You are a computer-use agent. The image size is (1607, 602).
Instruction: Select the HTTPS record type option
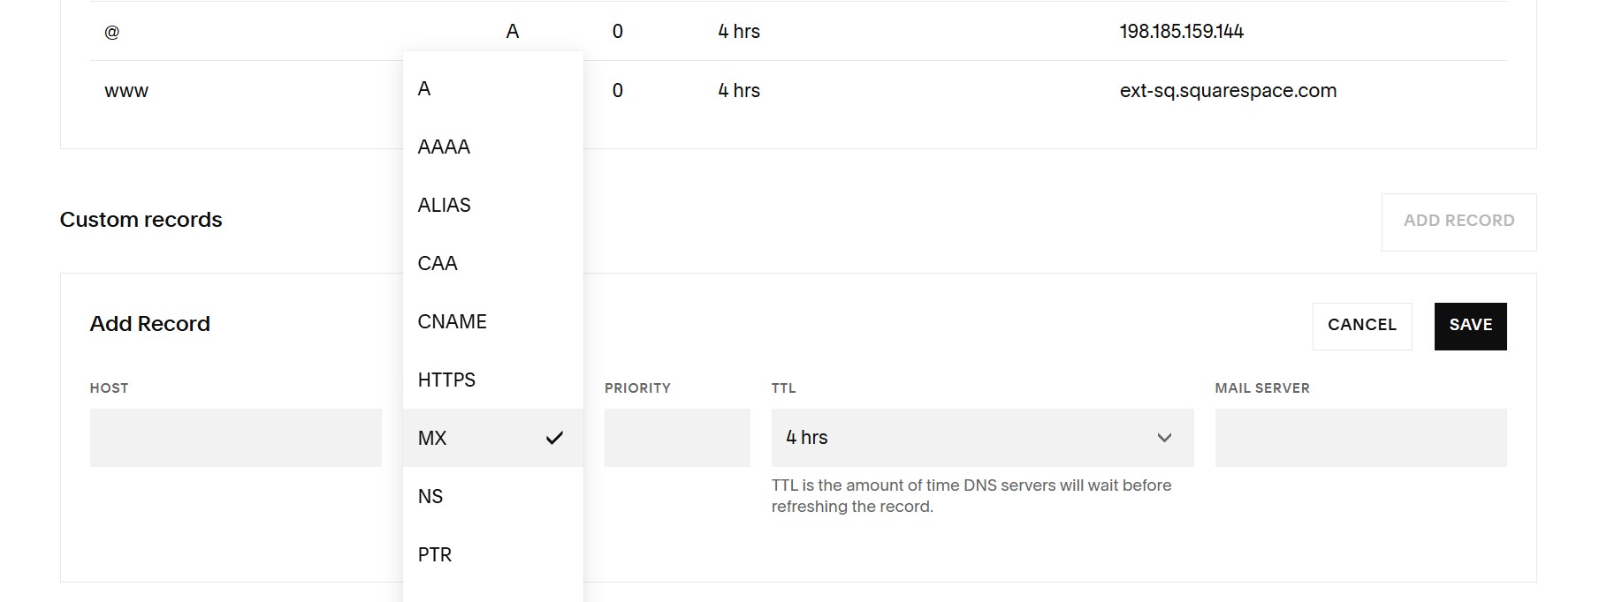[x=446, y=380]
